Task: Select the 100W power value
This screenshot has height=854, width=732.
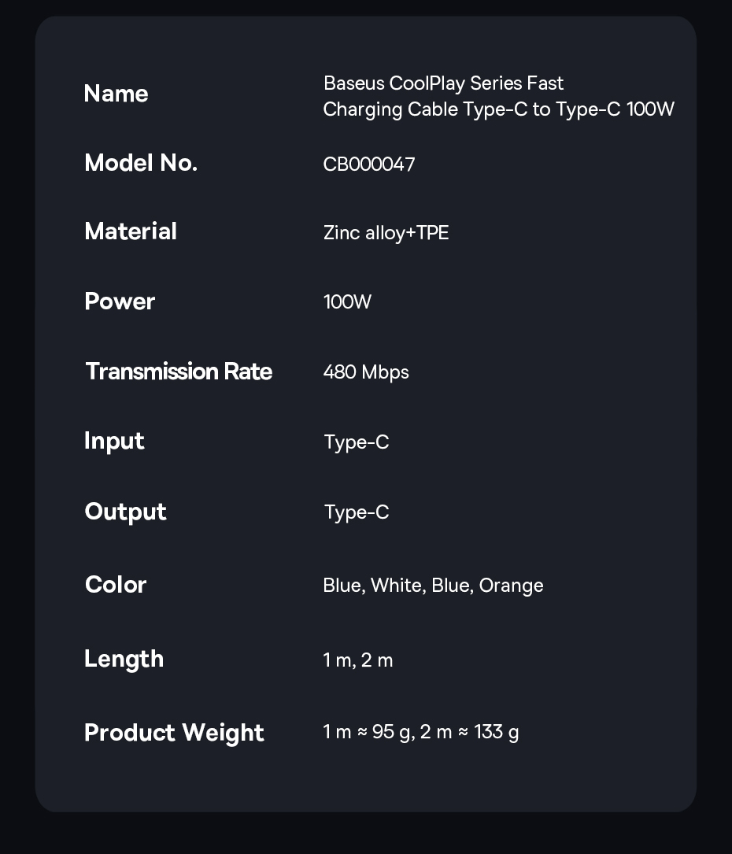Action: pos(347,302)
